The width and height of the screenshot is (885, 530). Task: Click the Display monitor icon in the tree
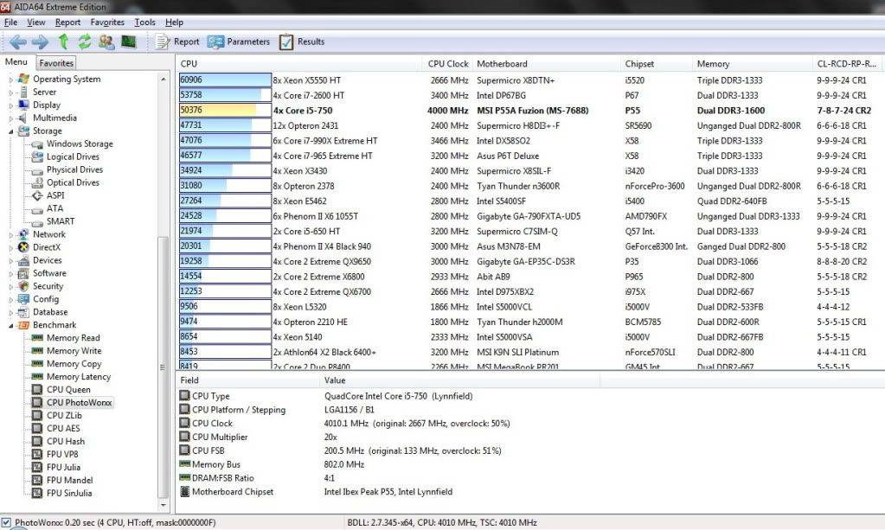tap(23, 105)
